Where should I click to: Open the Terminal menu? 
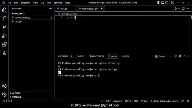click(58, 3)
